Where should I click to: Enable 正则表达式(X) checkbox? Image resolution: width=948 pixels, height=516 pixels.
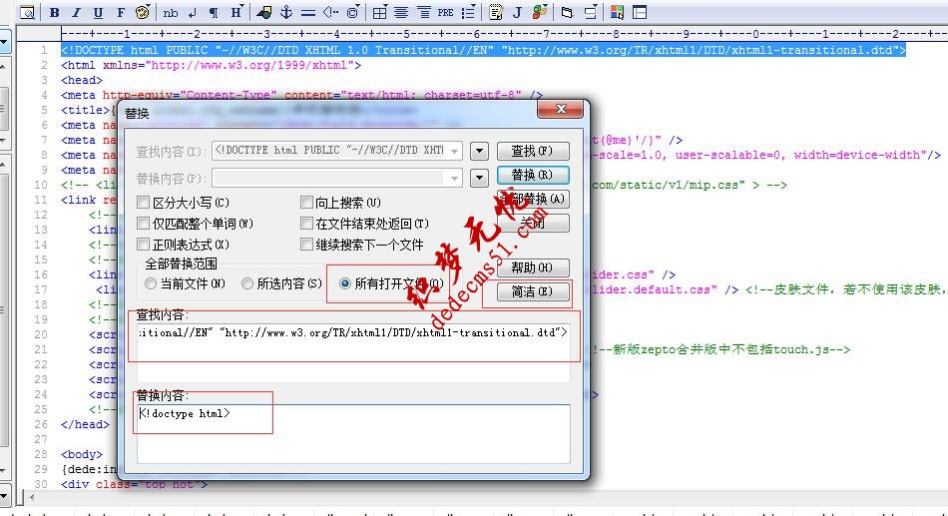(144, 245)
